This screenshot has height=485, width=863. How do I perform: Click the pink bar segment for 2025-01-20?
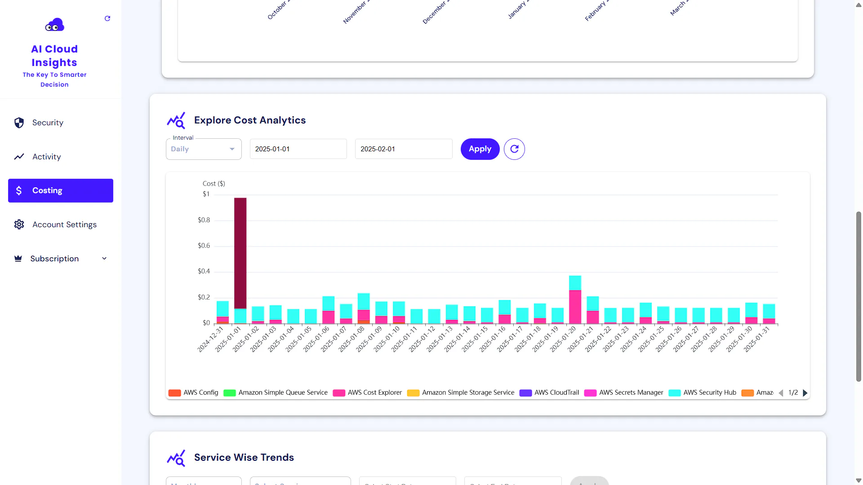coord(575,307)
